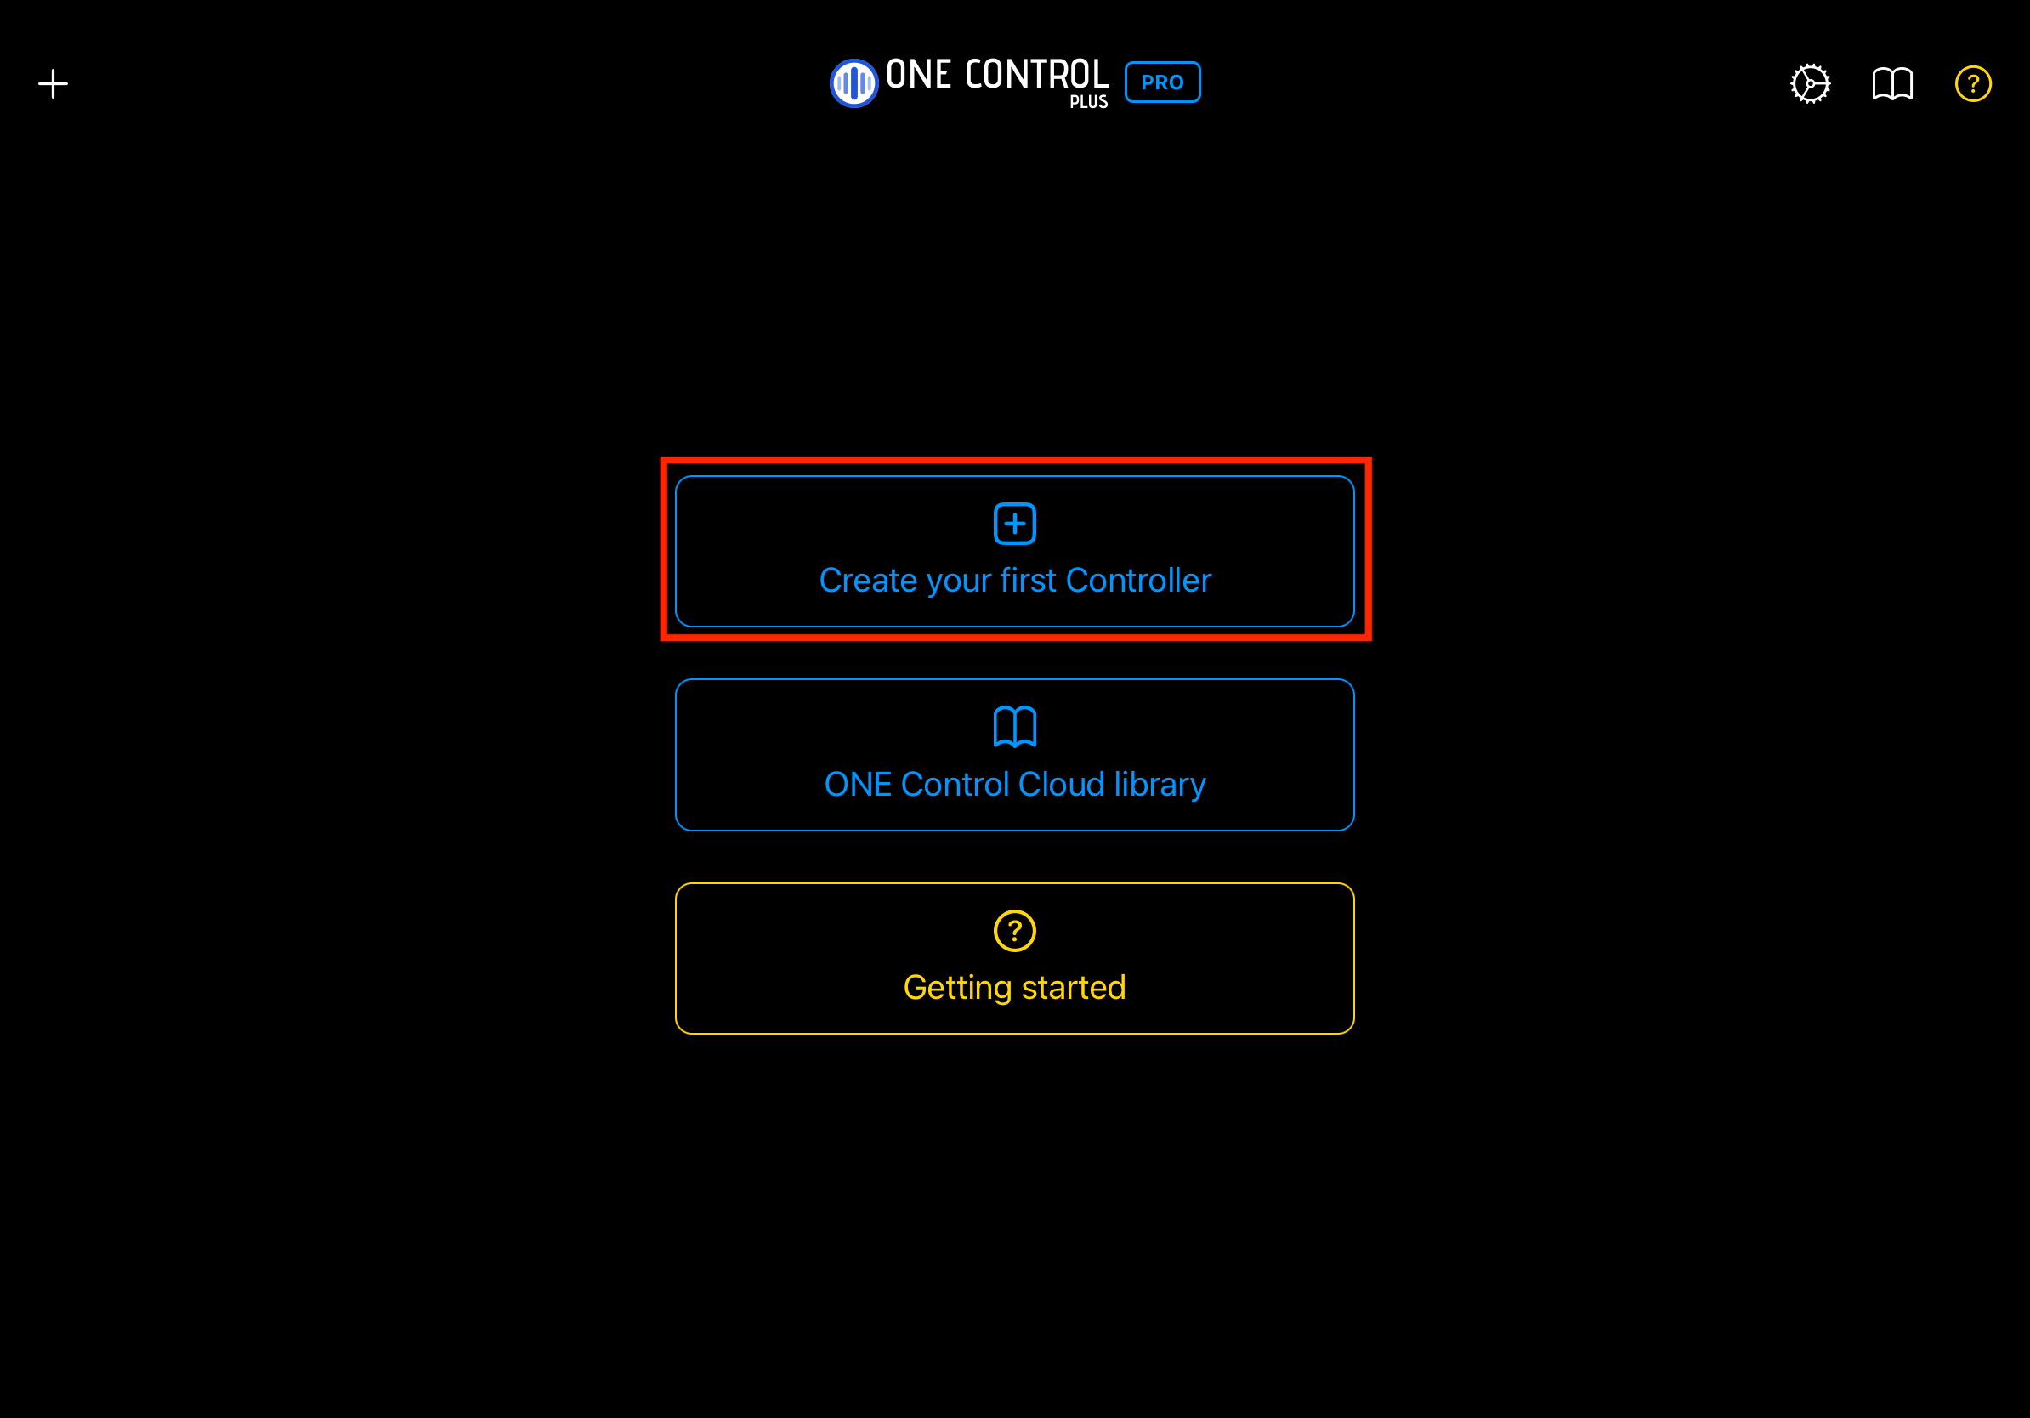
Task: Open settings dropdown from gear icon
Action: click(x=1810, y=82)
